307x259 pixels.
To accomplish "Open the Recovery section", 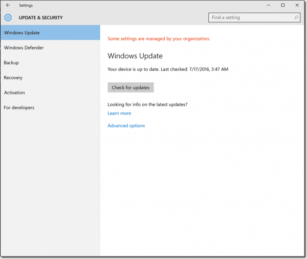I will point(50,78).
